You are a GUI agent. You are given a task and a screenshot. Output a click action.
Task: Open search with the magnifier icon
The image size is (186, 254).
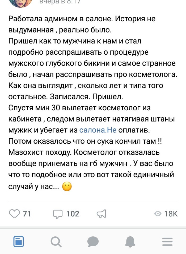pyautogui.click(x=56, y=242)
